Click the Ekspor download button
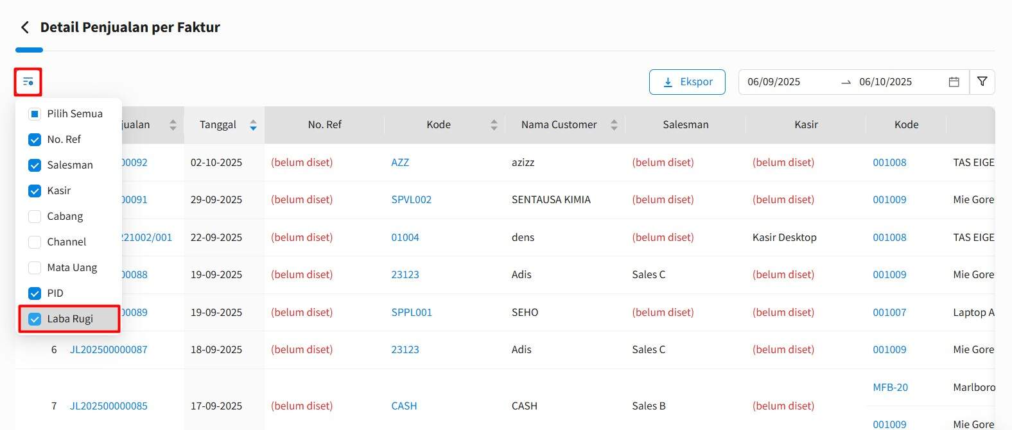Image resolution: width=1012 pixels, height=430 pixels. coord(687,82)
